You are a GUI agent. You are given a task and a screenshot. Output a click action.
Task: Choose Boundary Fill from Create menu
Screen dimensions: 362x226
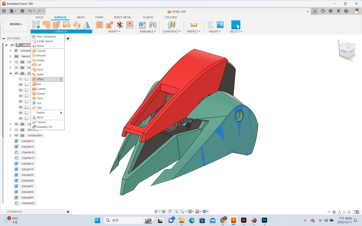tap(44, 127)
